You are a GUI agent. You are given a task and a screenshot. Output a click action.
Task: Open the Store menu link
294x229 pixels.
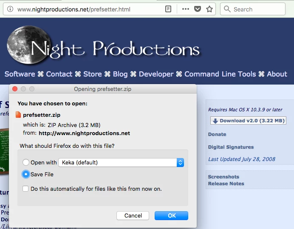click(93, 74)
